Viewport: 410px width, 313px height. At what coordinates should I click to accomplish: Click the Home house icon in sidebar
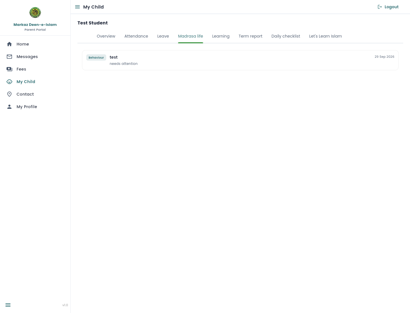pos(9,44)
